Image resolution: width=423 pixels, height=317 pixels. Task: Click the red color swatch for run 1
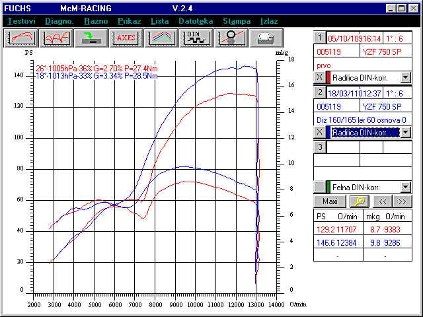coord(328,77)
